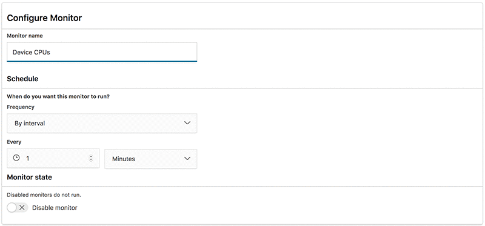Viewport: 485px width, 226px height.
Task: Focus the interval number field showing 1
Action: click(x=53, y=158)
